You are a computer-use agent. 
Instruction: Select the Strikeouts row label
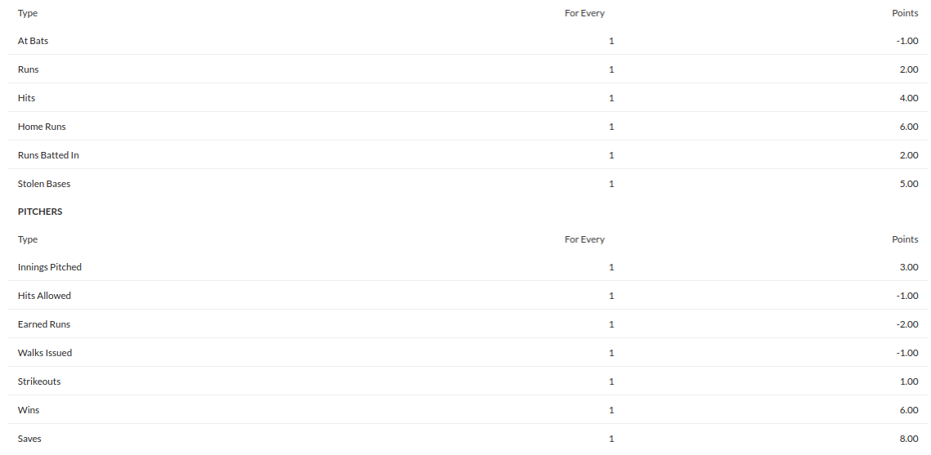tap(39, 381)
